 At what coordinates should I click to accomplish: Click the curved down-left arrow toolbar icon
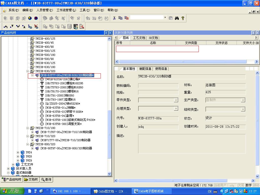(18, 26)
